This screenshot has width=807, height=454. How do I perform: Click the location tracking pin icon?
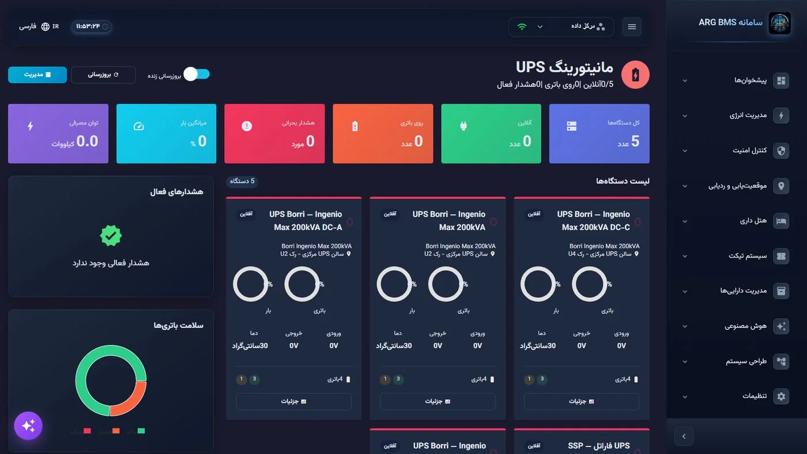click(x=781, y=186)
